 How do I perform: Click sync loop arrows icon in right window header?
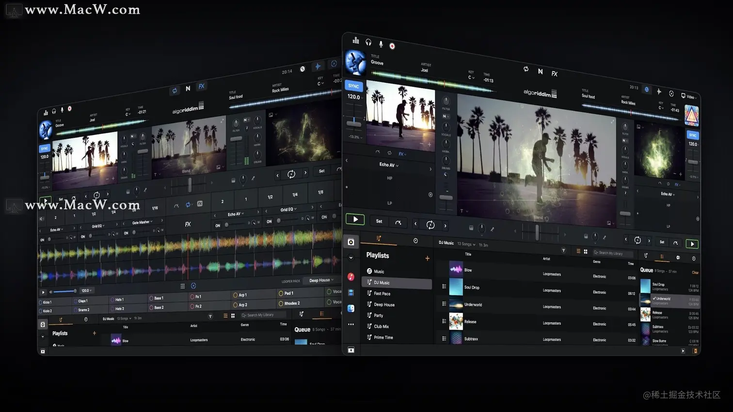(x=526, y=69)
